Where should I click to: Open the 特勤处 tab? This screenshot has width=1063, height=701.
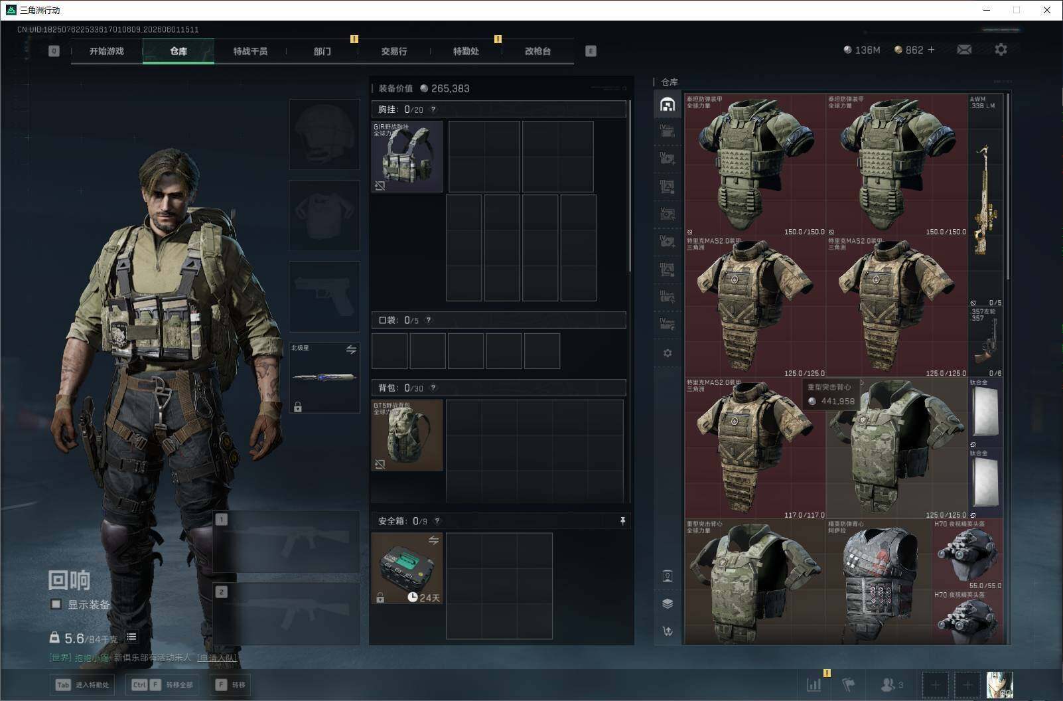click(x=466, y=51)
